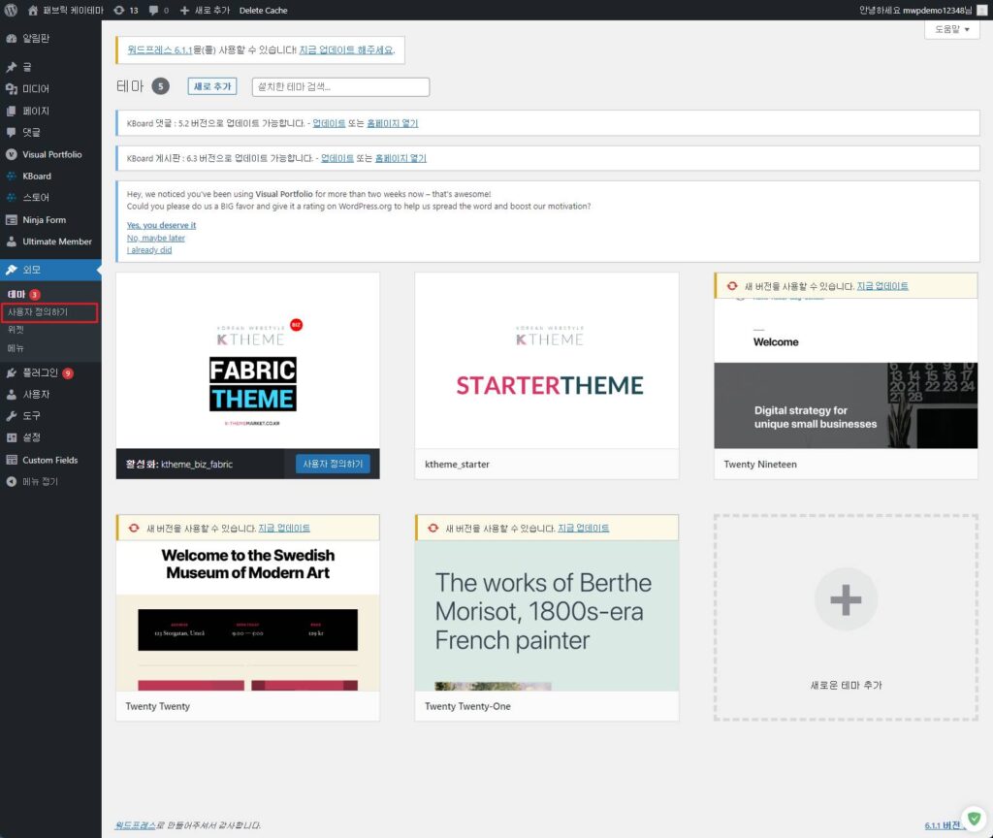This screenshot has width=993, height=838.
Task: Open the 테마 submenu item under 외모
Action: pos(16,294)
